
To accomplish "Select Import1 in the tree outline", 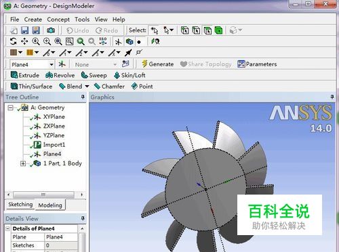I will coord(54,145).
